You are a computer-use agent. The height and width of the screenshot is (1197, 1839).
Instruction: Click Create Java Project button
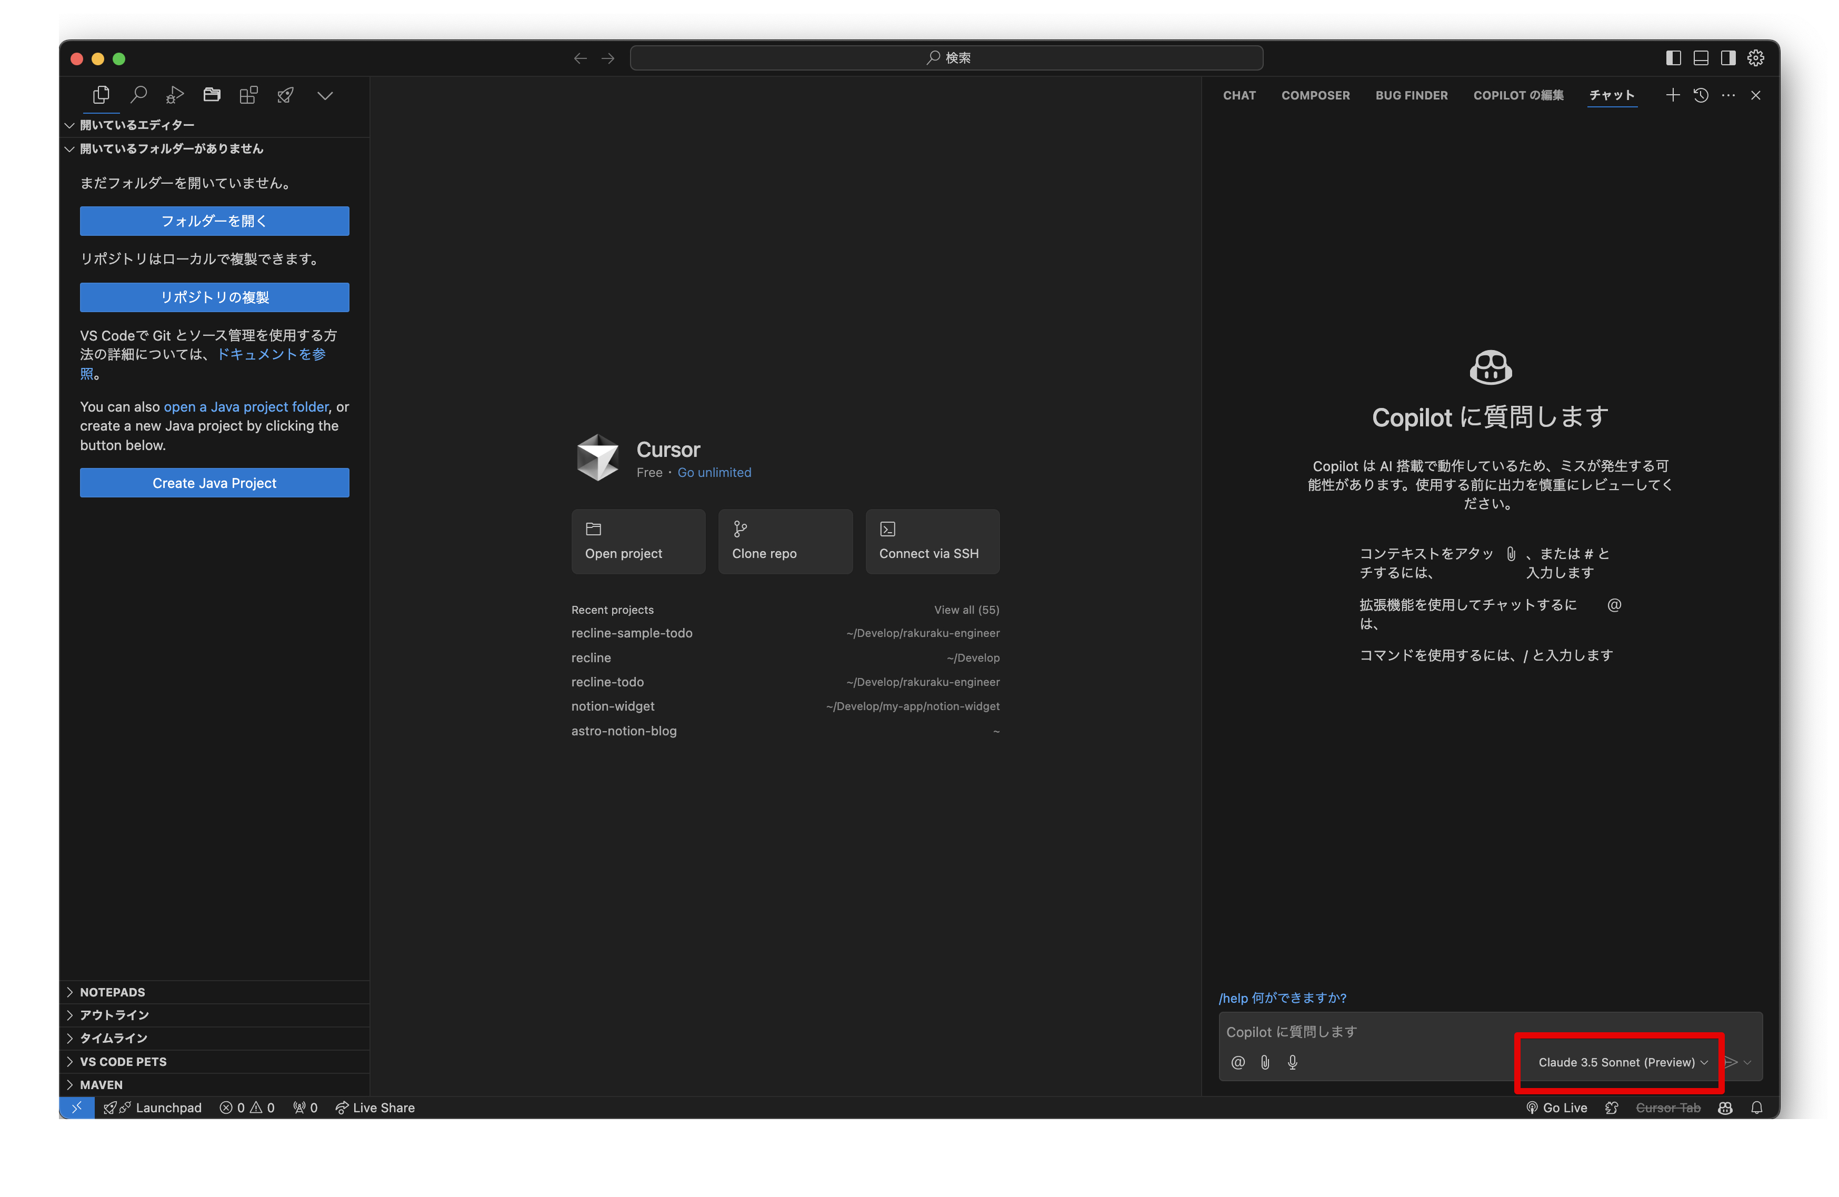point(214,483)
